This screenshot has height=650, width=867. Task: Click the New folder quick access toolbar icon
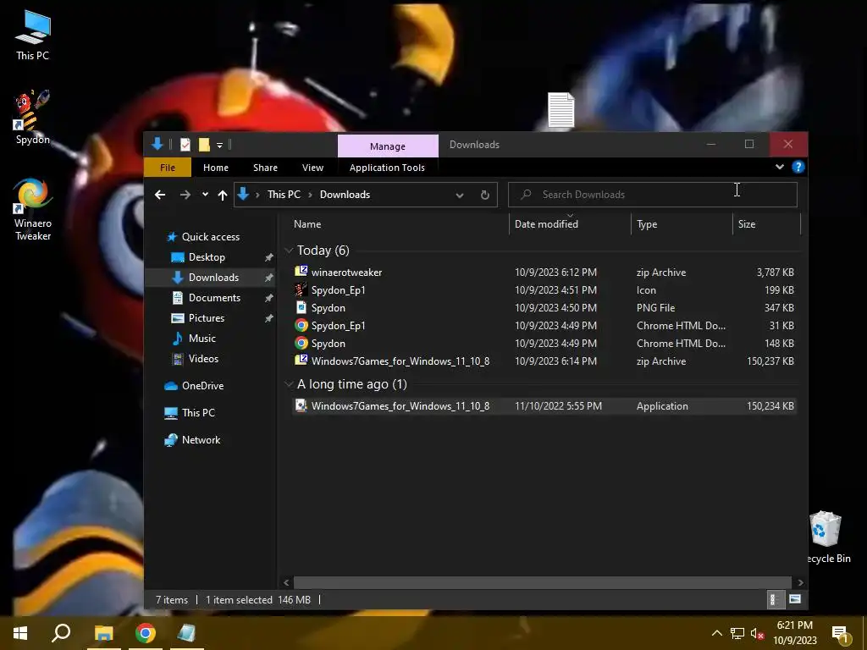[204, 145]
